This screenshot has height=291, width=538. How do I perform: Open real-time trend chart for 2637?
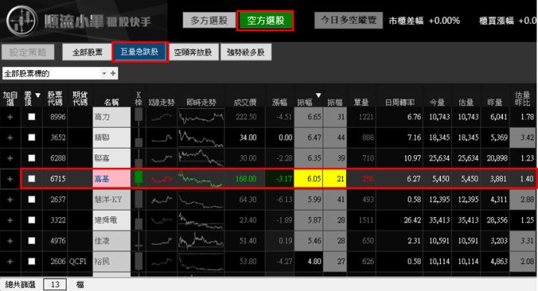point(201,199)
